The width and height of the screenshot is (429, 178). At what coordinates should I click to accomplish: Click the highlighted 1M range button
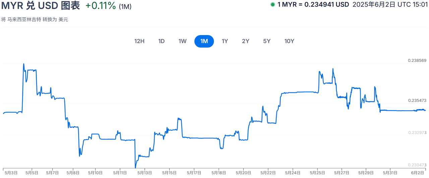204,41
